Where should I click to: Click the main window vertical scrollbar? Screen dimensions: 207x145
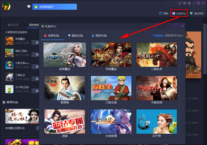click(x=205, y=49)
